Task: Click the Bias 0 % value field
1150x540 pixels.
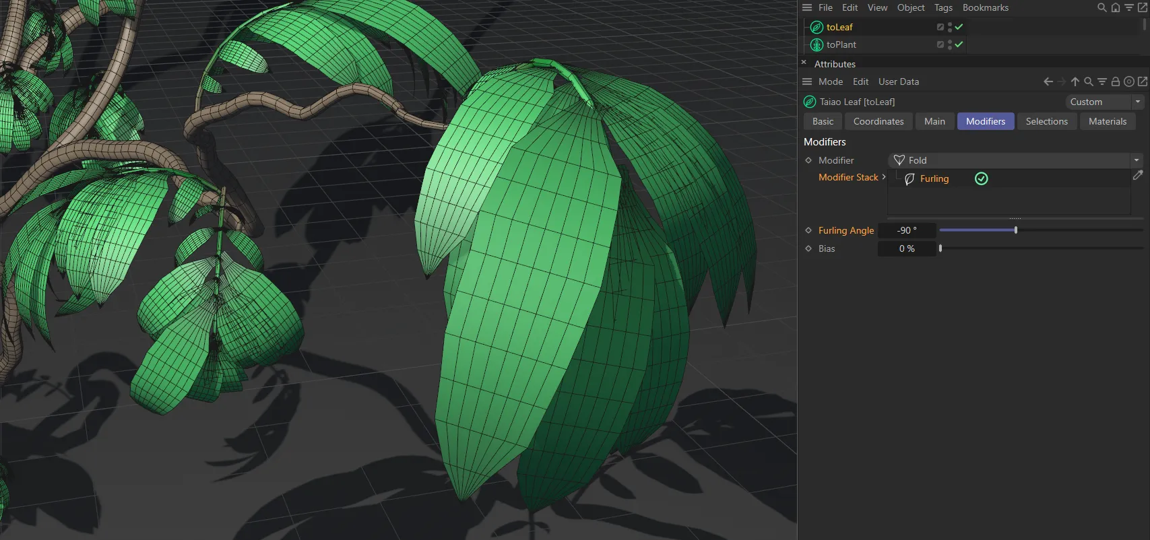Action: coord(907,248)
